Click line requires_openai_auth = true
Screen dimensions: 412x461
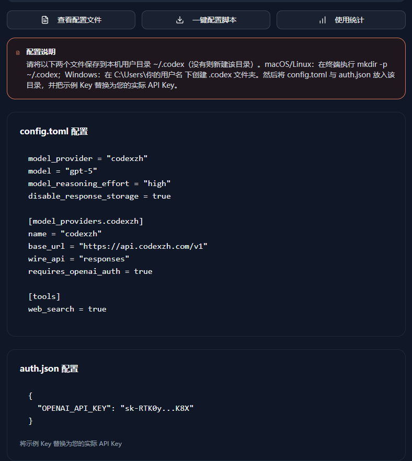(90, 271)
